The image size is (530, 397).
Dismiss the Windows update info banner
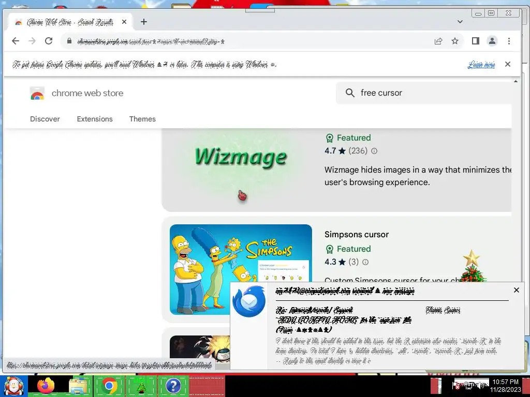pos(507,64)
